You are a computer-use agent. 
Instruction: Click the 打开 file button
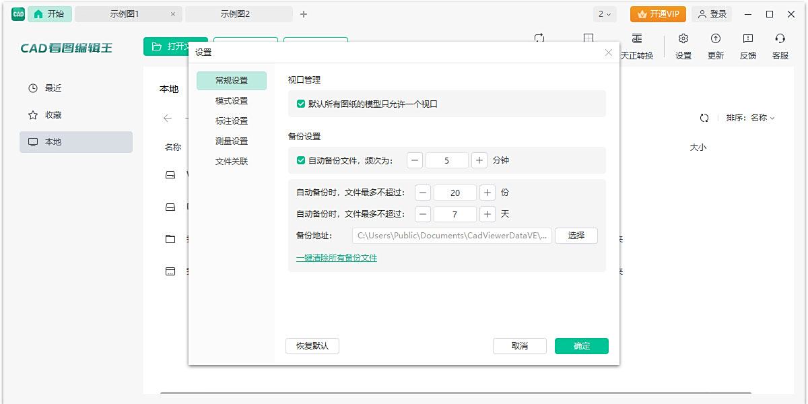(x=175, y=46)
